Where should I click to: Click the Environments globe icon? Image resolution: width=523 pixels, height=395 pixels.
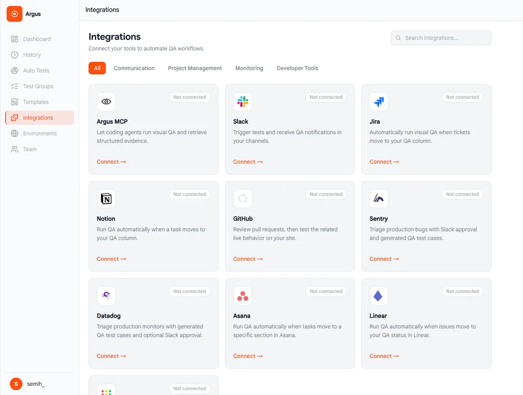tap(15, 133)
